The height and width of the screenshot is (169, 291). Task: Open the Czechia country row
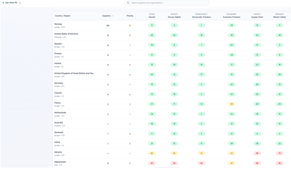click(172, 94)
